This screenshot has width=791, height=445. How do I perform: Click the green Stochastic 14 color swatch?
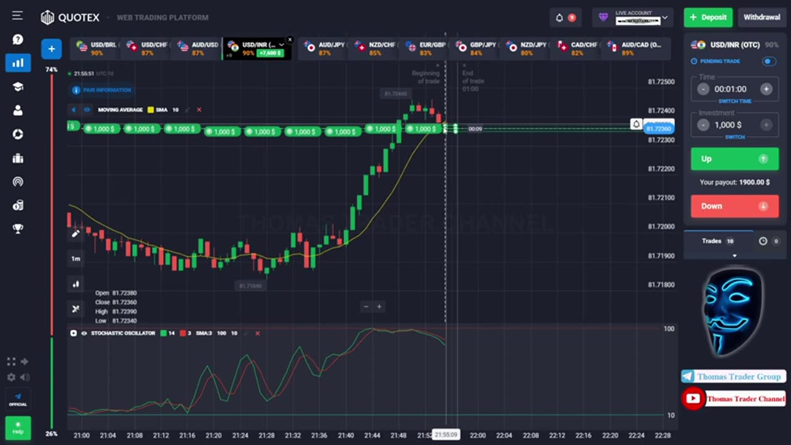(163, 333)
